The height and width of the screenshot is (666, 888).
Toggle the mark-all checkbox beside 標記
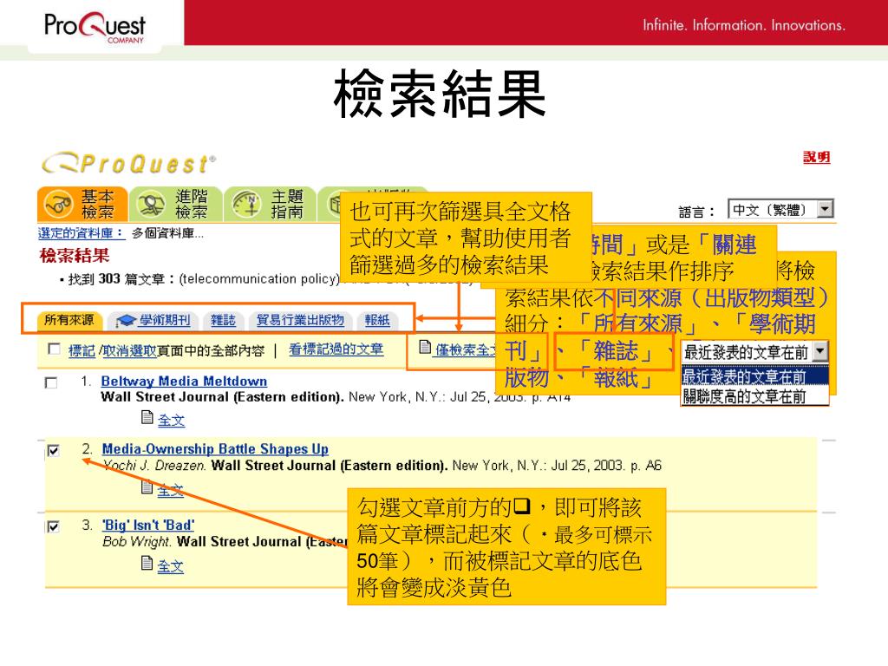[55, 349]
